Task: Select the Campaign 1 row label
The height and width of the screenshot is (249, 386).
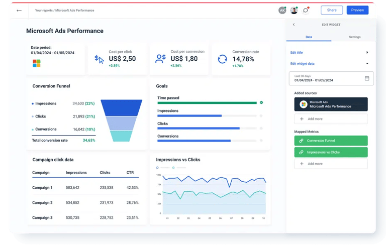Action: click(42, 188)
